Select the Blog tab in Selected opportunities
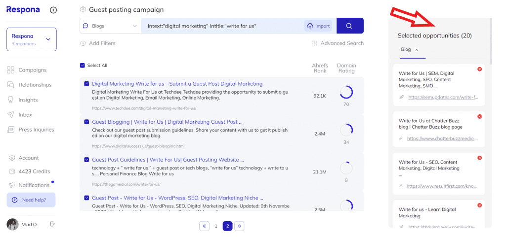 pos(406,50)
